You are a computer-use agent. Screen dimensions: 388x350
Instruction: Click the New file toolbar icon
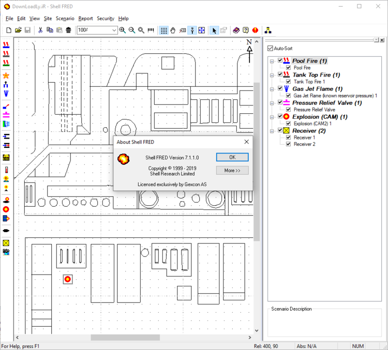[9, 31]
